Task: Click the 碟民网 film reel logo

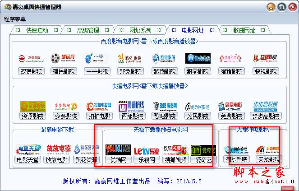Action: 63,58
